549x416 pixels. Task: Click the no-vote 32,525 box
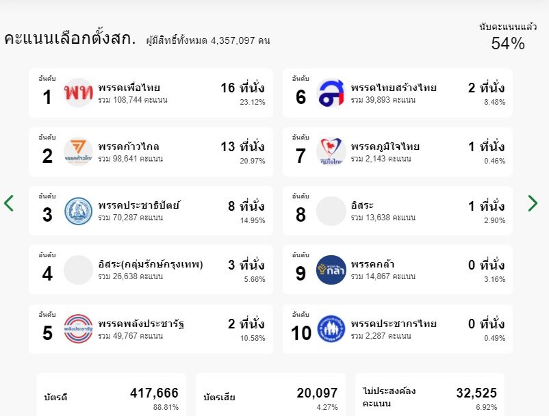pos(430,395)
